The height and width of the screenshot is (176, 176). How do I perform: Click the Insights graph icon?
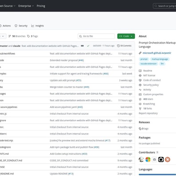click(x=32, y=26)
